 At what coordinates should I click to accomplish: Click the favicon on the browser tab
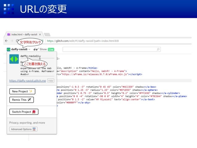9,35
